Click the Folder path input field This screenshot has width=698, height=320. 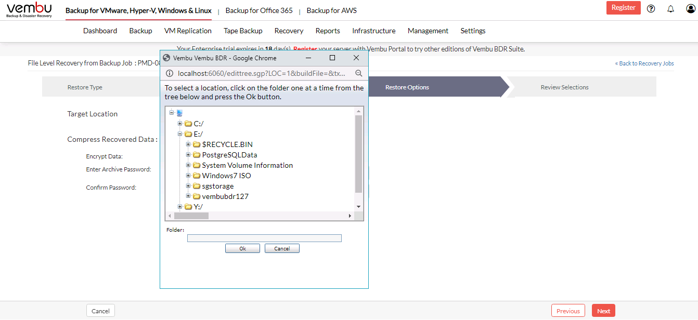coord(264,238)
